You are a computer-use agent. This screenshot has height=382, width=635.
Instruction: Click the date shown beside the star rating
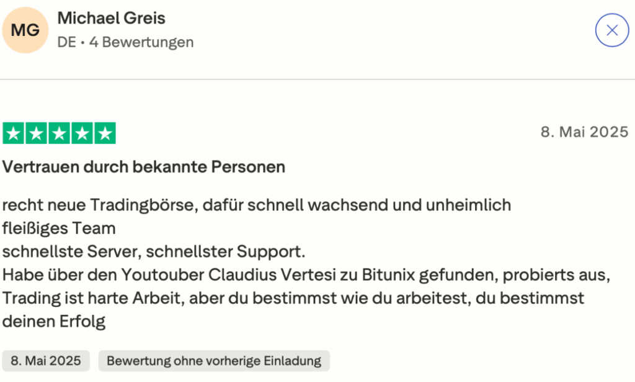(584, 131)
